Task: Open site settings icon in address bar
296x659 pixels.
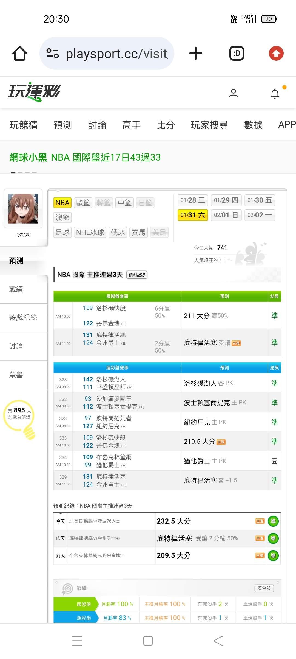Action: coord(53,53)
